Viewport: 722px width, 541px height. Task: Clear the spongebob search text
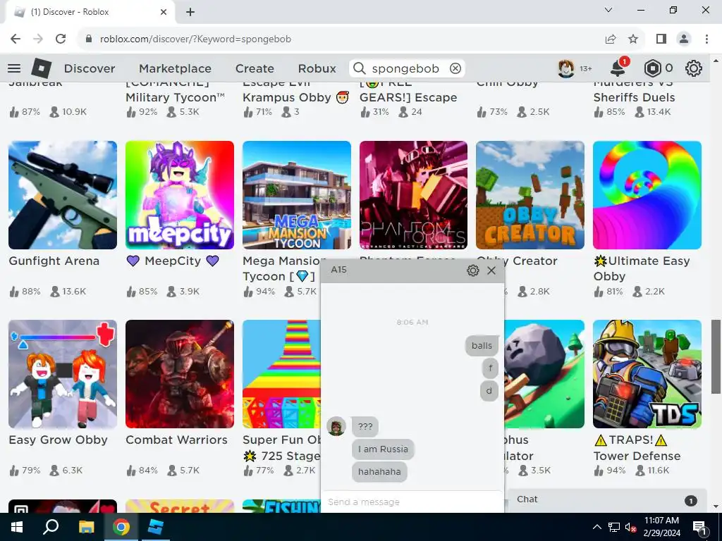pyautogui.click(x=455, y=68)
